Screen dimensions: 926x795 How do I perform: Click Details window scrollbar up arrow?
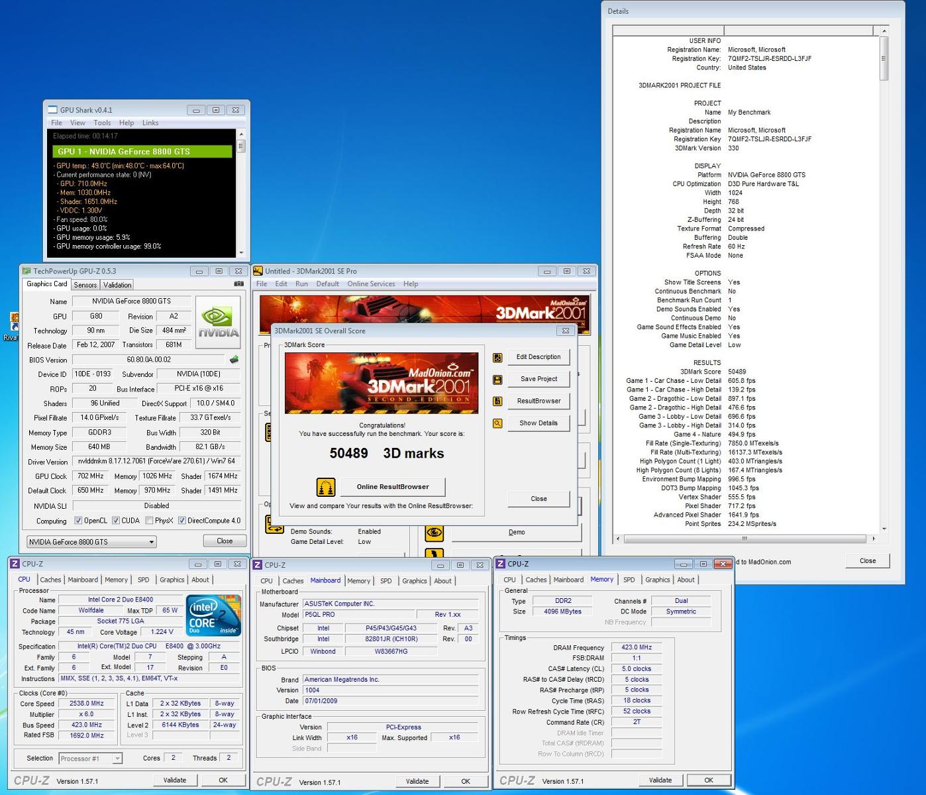[x=884, y=31]
